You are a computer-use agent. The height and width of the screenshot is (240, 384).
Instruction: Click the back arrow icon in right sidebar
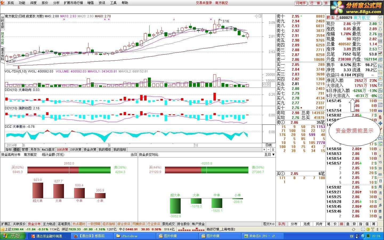[380, 17]
